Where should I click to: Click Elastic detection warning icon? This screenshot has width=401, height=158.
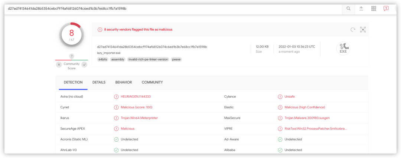(x=280, y=108)
